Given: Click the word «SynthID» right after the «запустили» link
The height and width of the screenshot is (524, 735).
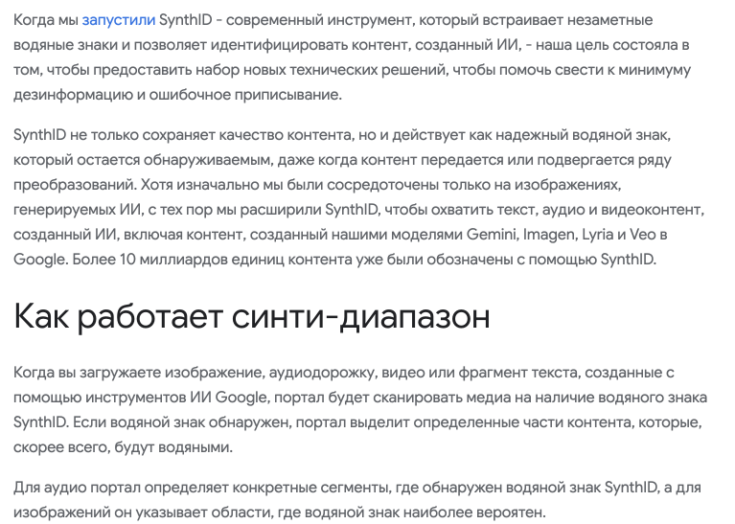Looking at the screenshot, I should [x=186, y=20].
